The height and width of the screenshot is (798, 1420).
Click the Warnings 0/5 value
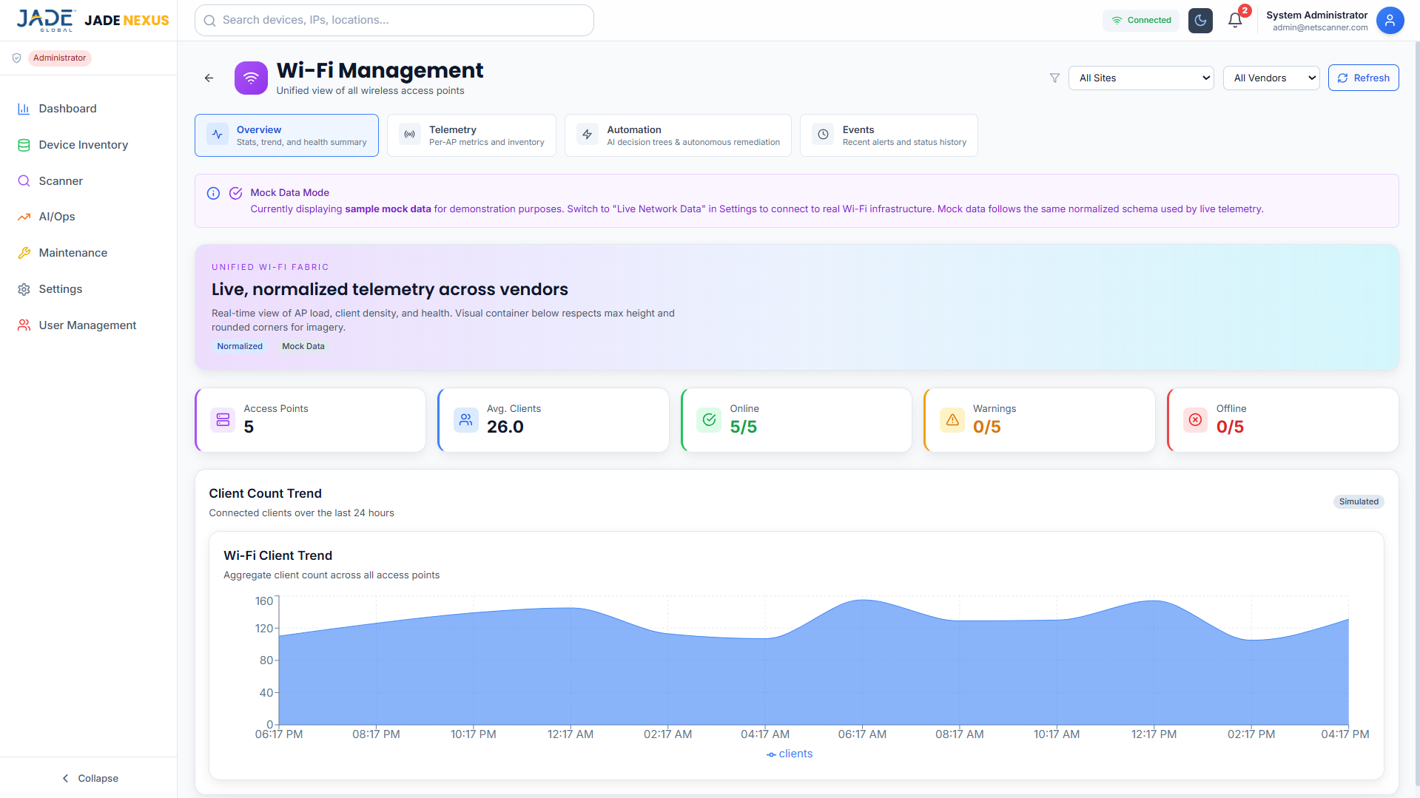point(986,427)
